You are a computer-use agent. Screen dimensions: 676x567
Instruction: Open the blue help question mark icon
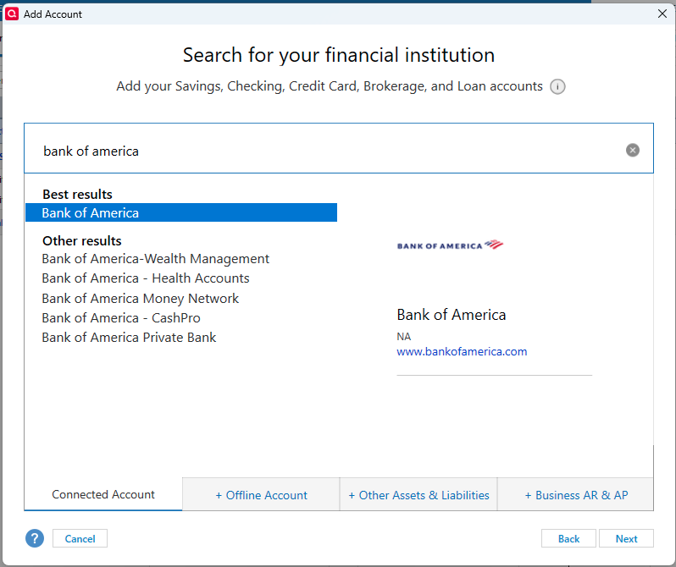[35, 538]
